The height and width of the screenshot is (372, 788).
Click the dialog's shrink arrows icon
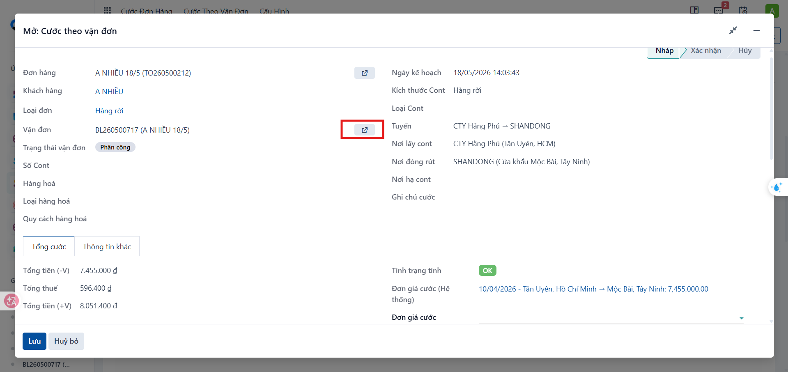click(733, 30)
